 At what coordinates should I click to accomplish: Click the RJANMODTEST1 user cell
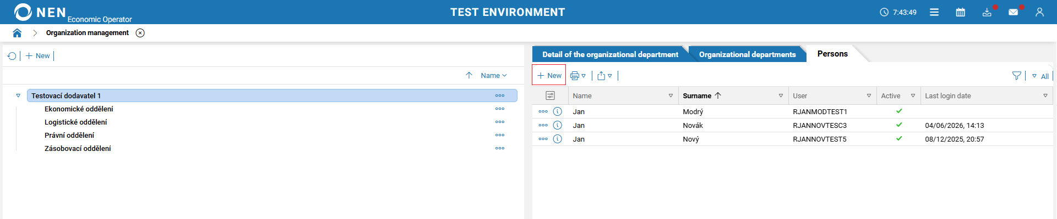click(820, 111)
